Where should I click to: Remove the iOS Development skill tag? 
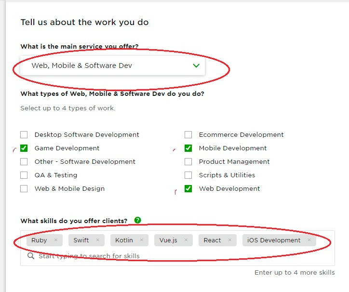pyautogui.click(x=309, y=240)
